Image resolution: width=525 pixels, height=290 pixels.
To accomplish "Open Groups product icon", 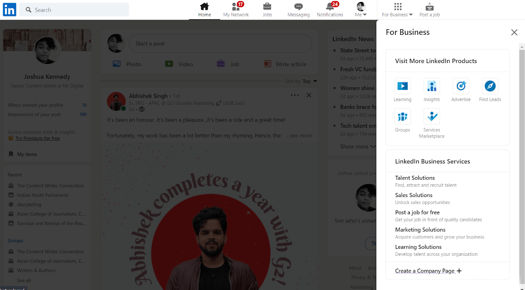I will 403,117.
